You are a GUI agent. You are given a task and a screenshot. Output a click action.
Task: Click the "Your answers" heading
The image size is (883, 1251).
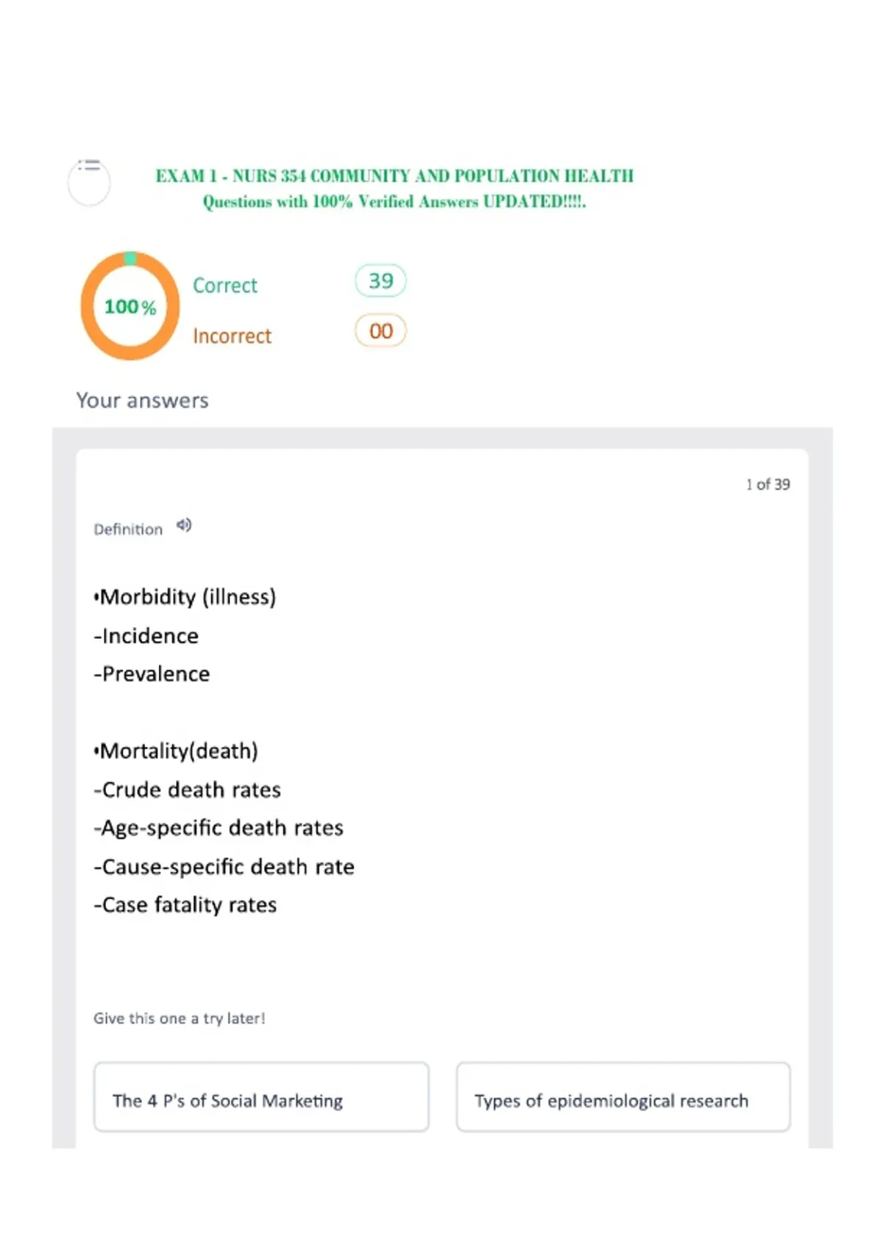(143, 400)
